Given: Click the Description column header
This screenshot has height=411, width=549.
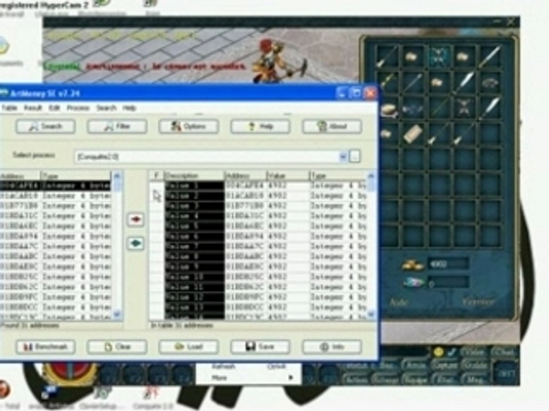Looking at the screenshot, I should tap(194, 175).
